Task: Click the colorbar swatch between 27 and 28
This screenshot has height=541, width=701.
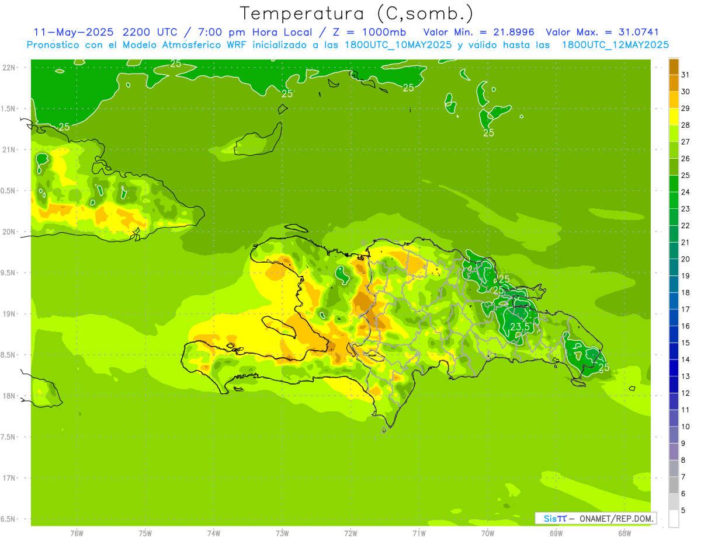Action: pyautogui.click(x=674, y=133)
